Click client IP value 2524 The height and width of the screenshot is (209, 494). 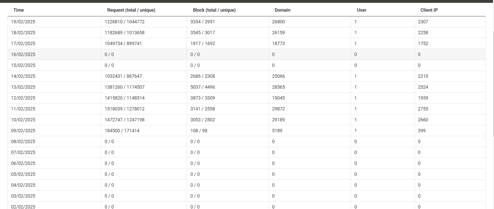click(x=423, y=87)
